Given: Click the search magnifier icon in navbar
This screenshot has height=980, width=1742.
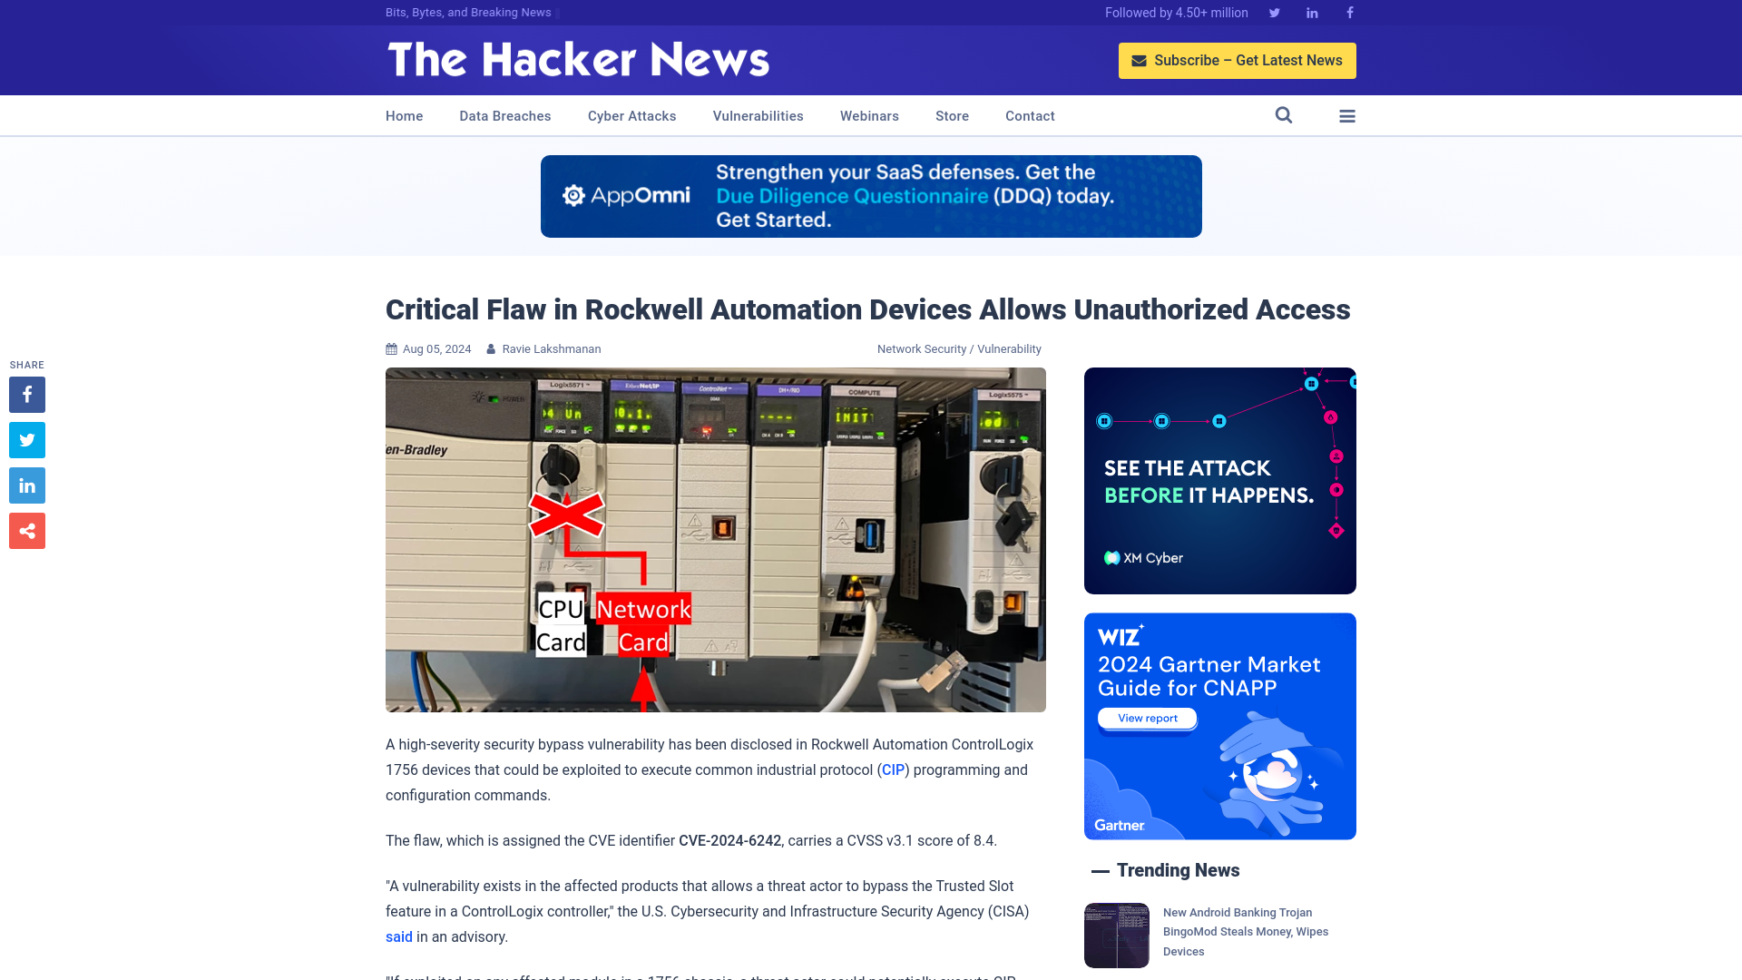Looking at the screenshot, I should coord(1284,116).
